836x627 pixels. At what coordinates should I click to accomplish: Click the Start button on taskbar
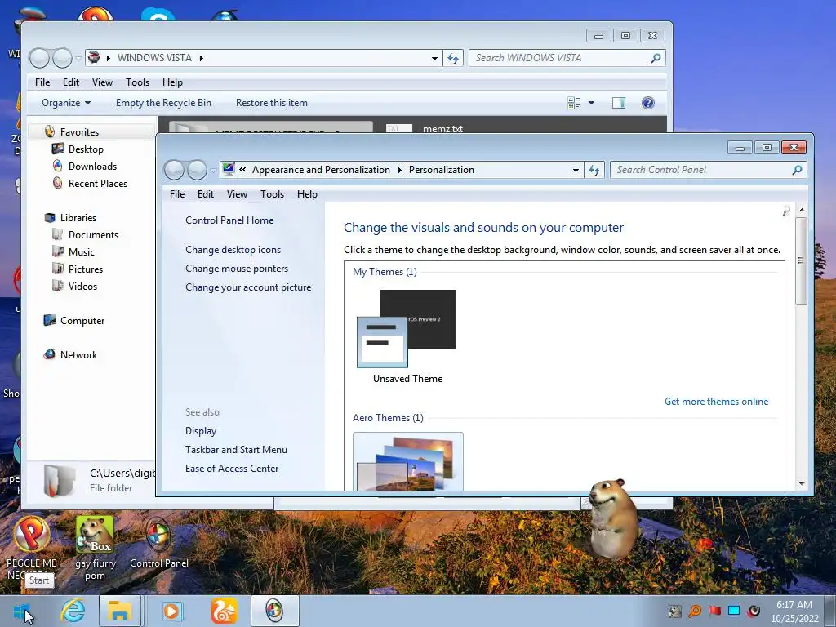pos(21,611)
